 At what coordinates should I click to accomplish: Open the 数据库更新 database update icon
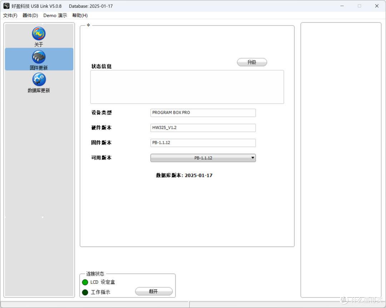[x=39, y=79]
